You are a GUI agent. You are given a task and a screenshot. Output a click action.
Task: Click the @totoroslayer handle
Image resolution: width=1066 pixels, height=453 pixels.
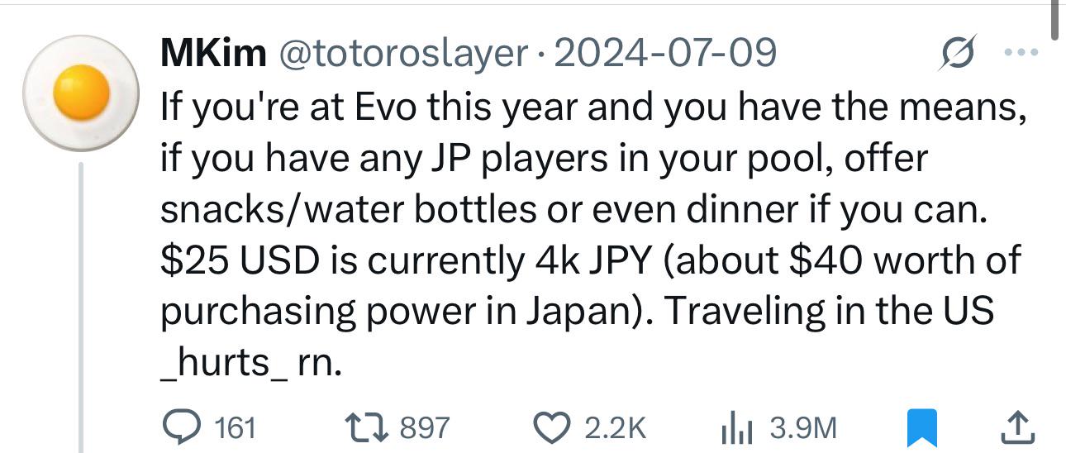point(403,54)
